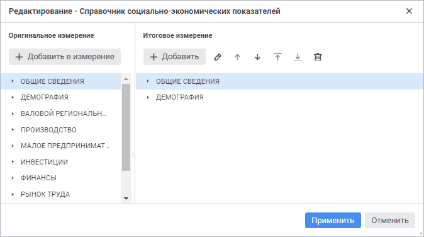Select ОБЩИЕ СВЕДЕНИЯ row in the original list

click(x=60, y=81)
